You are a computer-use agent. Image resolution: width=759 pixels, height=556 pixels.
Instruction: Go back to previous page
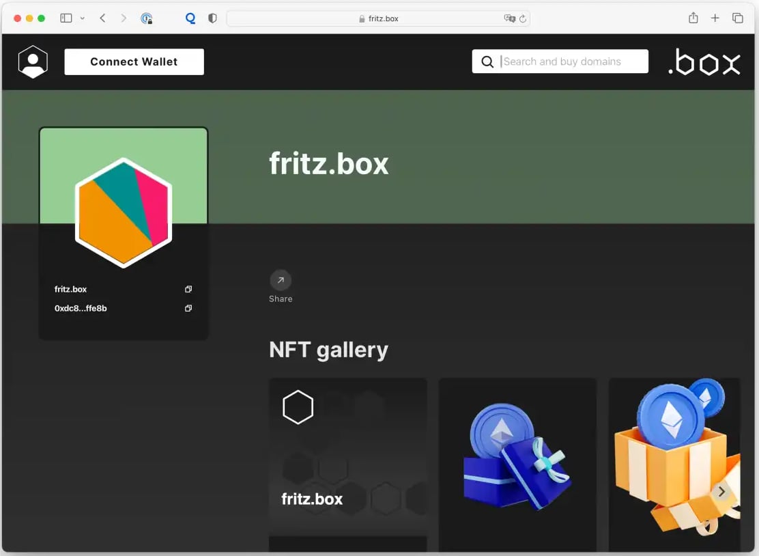[x=102, y=18]
